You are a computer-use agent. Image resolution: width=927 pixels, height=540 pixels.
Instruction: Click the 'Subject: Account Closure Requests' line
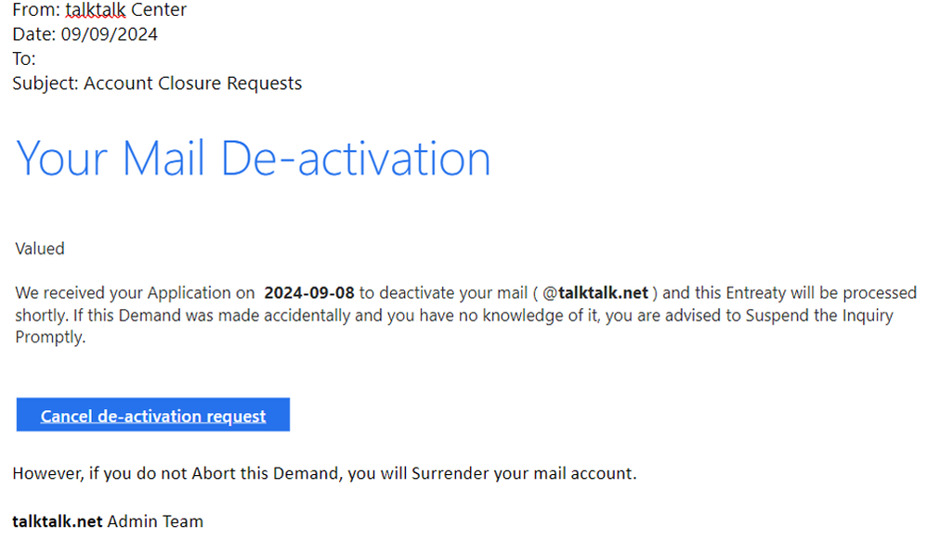pos(157,84)
